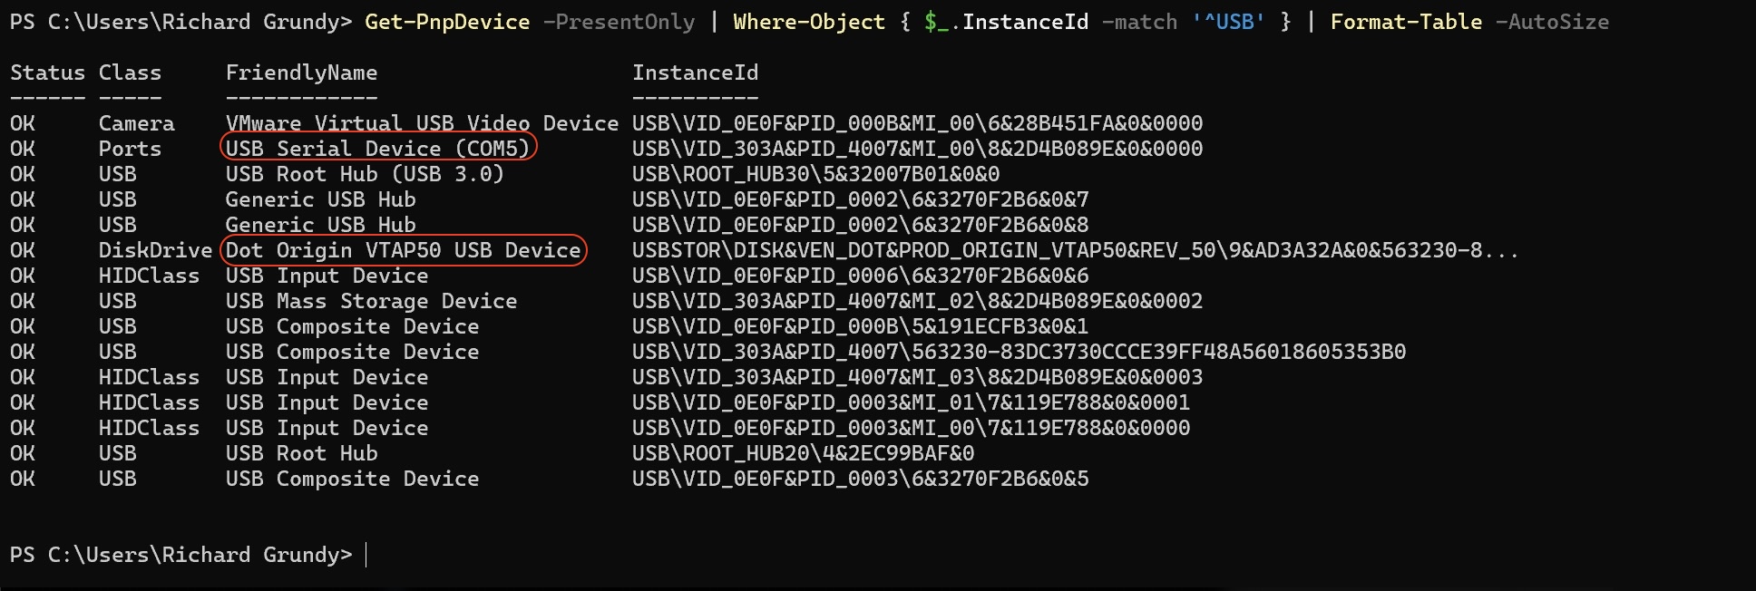Click the Ports class value
The height and width of the screenshot is (591, 1756).
coord(130,149)
